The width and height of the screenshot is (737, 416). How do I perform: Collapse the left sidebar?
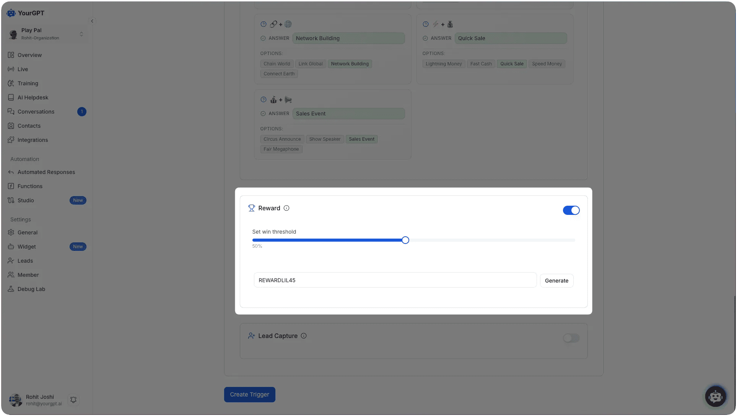pos(92,21)
